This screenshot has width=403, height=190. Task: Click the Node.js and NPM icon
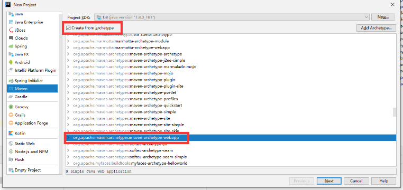pyautogui.click(x=11, y=151)
